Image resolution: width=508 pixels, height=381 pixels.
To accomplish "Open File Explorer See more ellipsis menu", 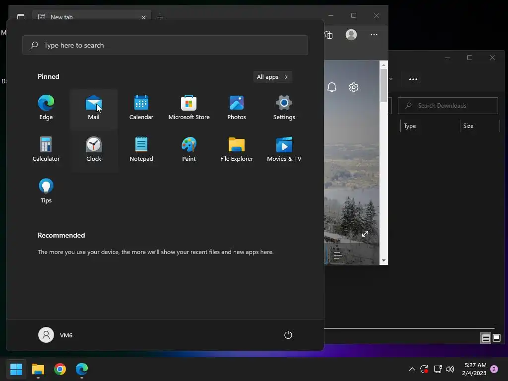I will coord(413,79).
